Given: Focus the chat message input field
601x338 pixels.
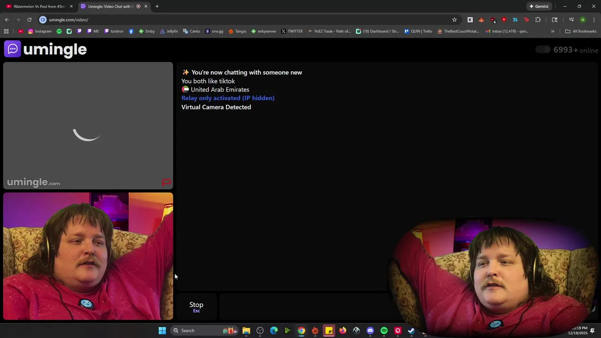Looking at the screenshot, I should tap(303, 307).
